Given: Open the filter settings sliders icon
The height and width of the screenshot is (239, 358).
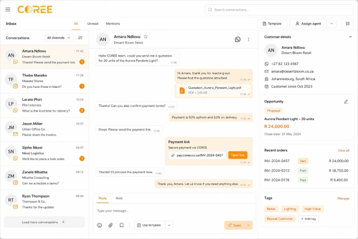Looking at the screenshot, I should (x=348, y=23).
